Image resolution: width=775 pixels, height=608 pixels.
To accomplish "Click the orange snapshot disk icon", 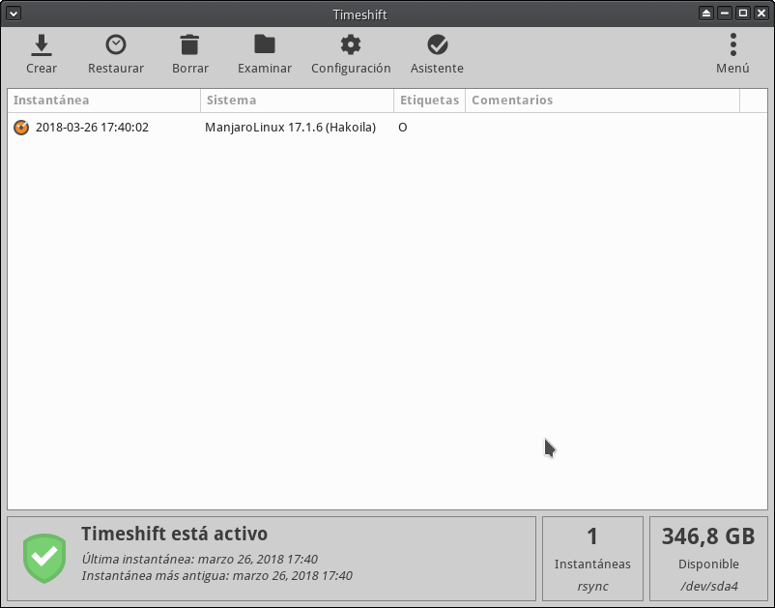I will pos(21,128).
